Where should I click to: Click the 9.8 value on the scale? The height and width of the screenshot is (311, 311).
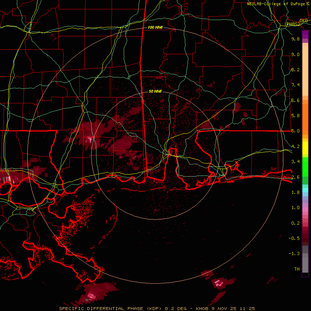(x=295, y=39)
